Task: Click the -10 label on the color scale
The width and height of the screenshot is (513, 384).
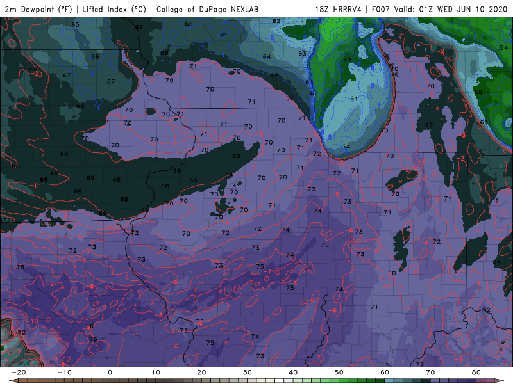Action: coord(64,372)
